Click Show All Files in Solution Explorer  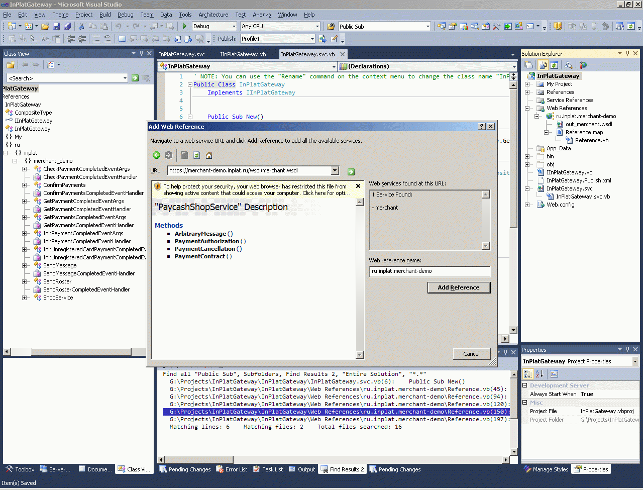click(543, 65)
